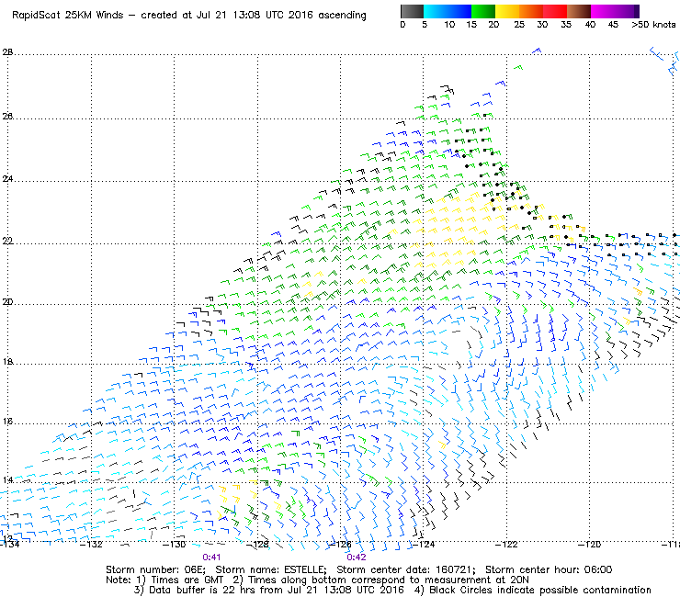This screenshot has height=597, width=680.
Task: Click the blue 5-15 knots legend band
Action: click(x=448, y=11)
